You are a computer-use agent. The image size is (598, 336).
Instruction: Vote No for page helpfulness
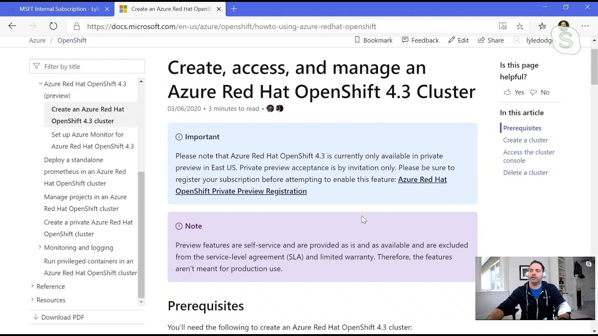point(540,92)
